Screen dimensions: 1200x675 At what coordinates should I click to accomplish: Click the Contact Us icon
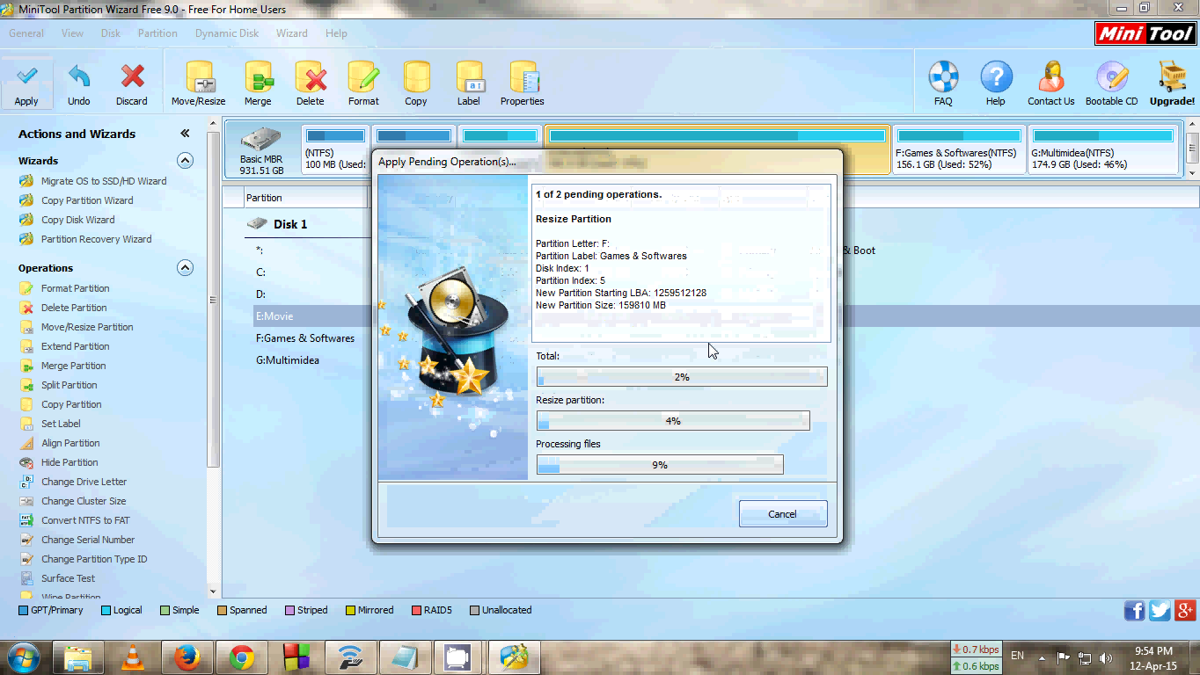click(x=1051, y=77)
